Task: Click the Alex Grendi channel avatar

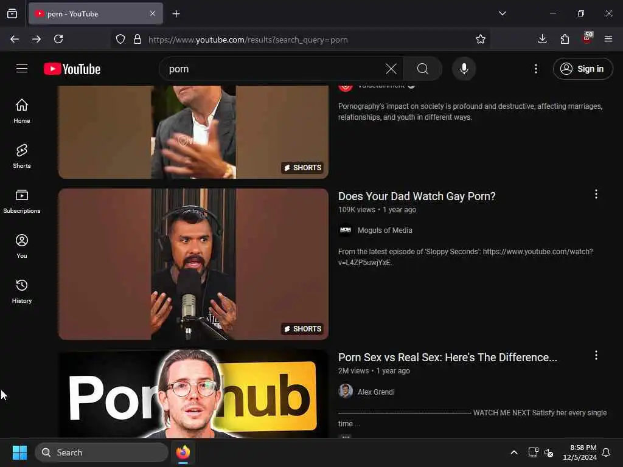Action: coord(346,392)
